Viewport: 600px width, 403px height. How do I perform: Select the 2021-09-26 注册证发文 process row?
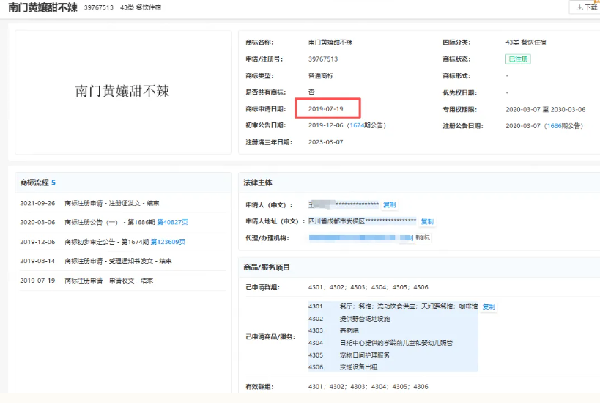[122, 203]
